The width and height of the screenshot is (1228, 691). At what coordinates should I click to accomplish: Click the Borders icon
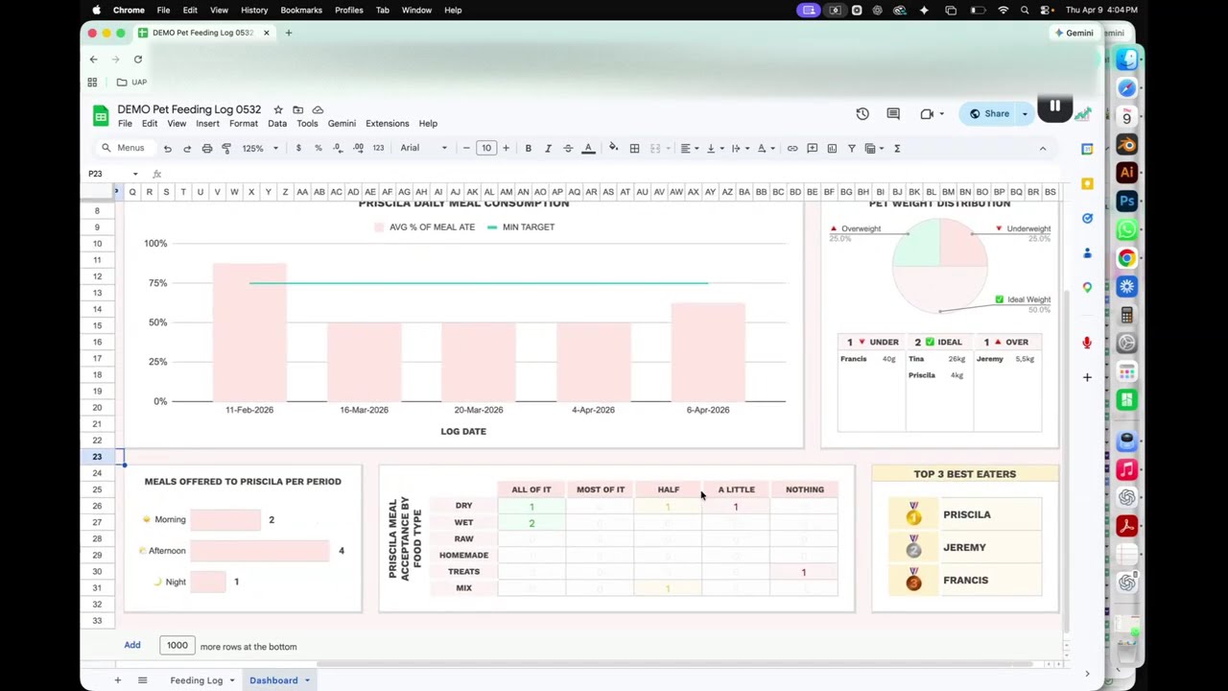click(x=634, y=149)
